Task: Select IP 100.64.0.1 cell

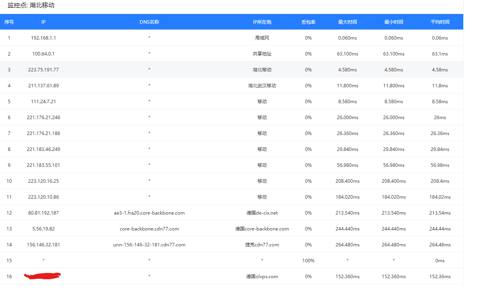Action: 43,54
